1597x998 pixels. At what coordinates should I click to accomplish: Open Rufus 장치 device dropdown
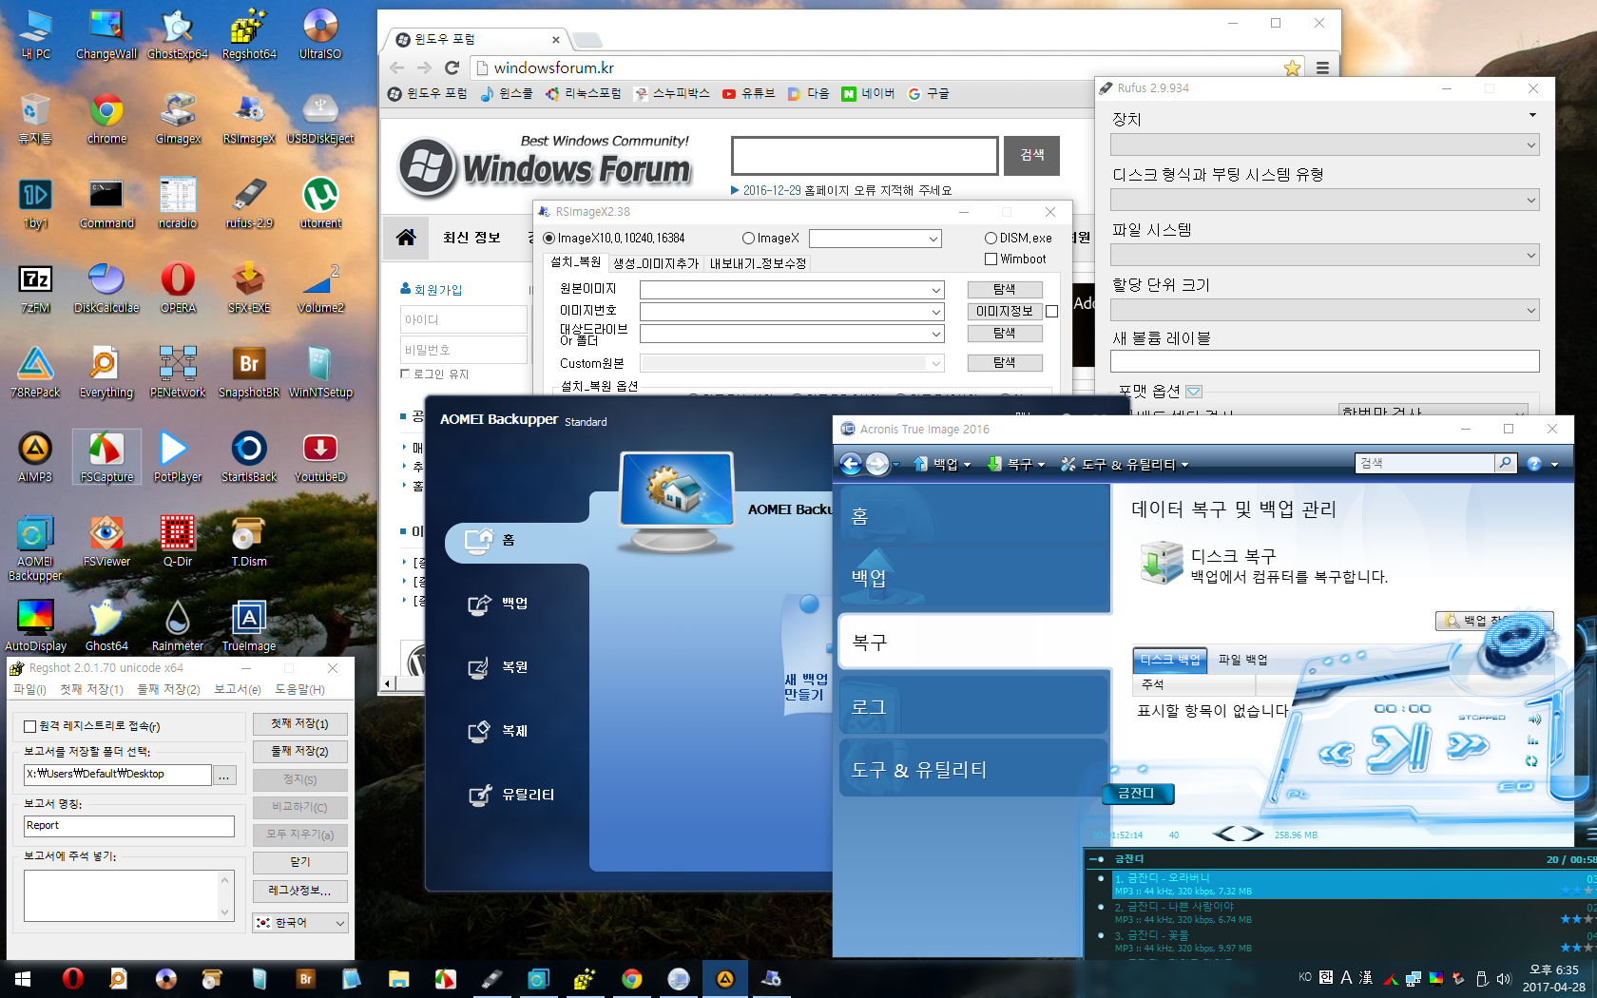(x=1324, y=144)
